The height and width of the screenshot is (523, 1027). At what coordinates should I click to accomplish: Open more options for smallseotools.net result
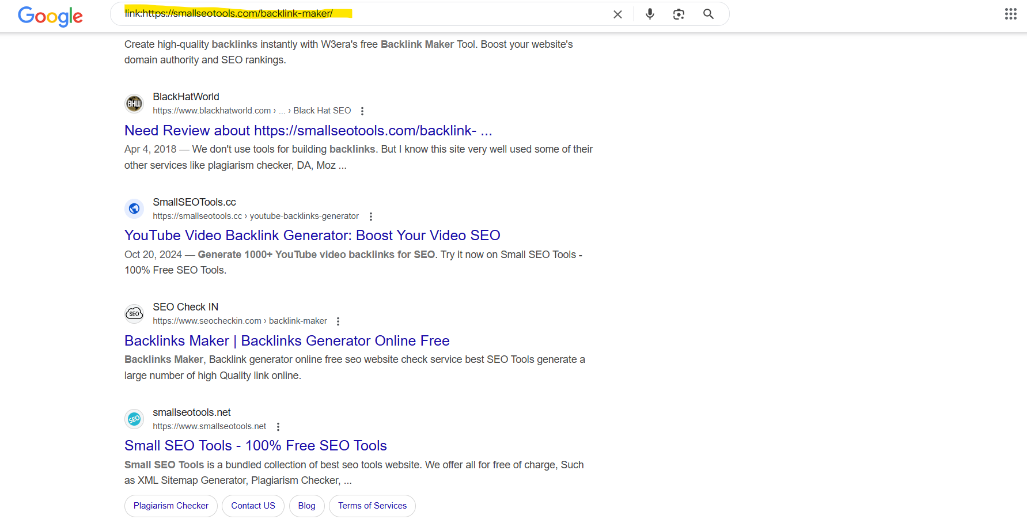click(x=278, y=427)
